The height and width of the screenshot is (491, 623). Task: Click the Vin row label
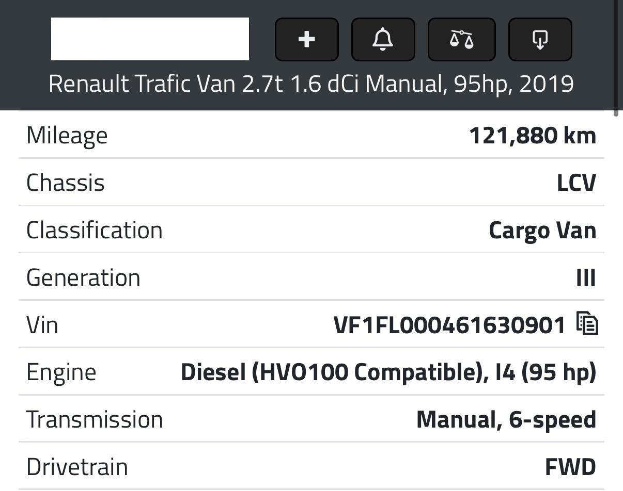[x=42, y=325]
